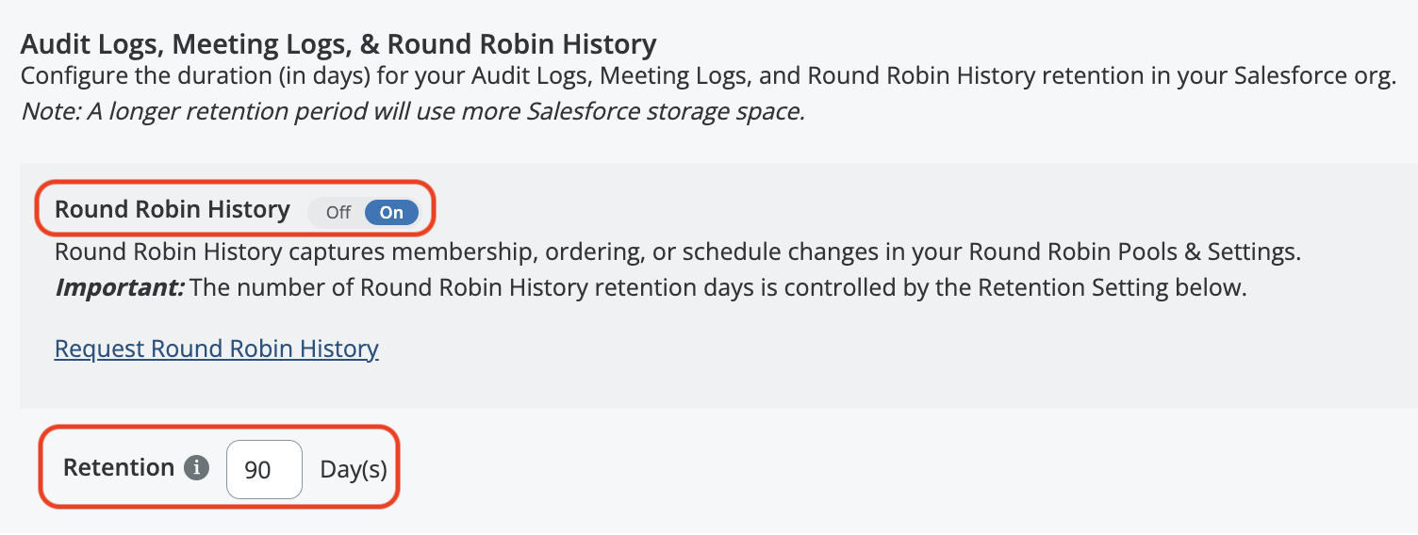This screenshot has height=535, width=1418.
Task: Switch Round Robin History toggle to Off
Action: tap(338, 212)
